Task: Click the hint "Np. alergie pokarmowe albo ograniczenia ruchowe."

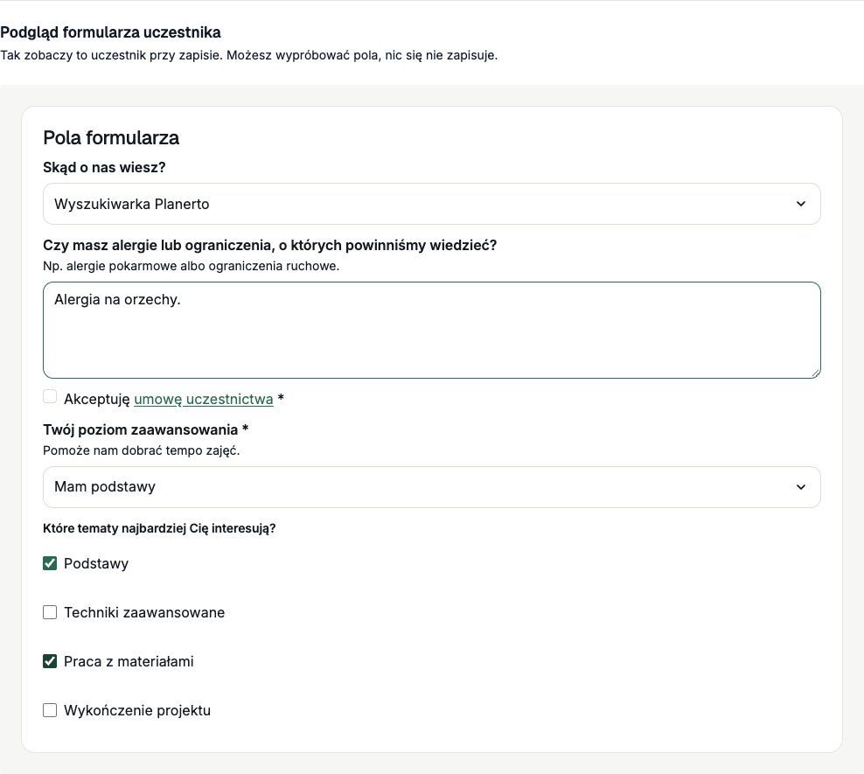Action: [x=192, y=266]
